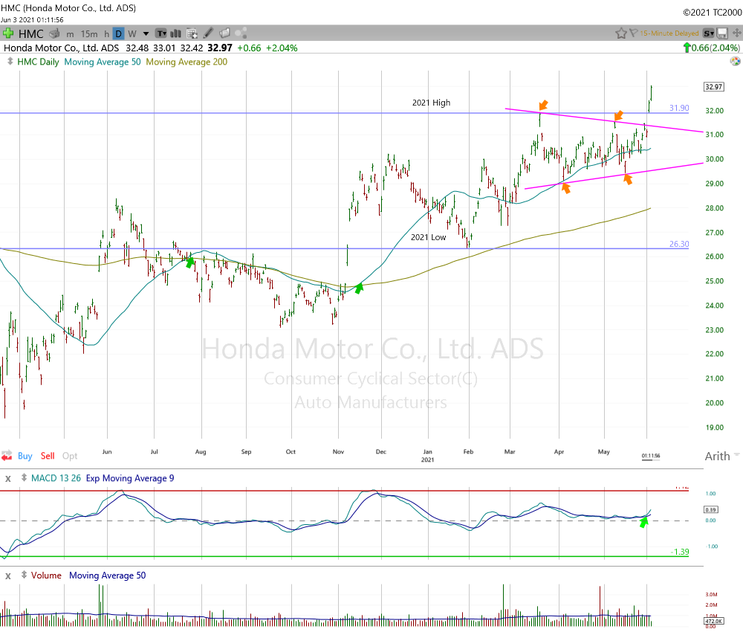743x632 pixels.
Task: Switch to the 15m timeframe
Action: [x=89, y=33]
